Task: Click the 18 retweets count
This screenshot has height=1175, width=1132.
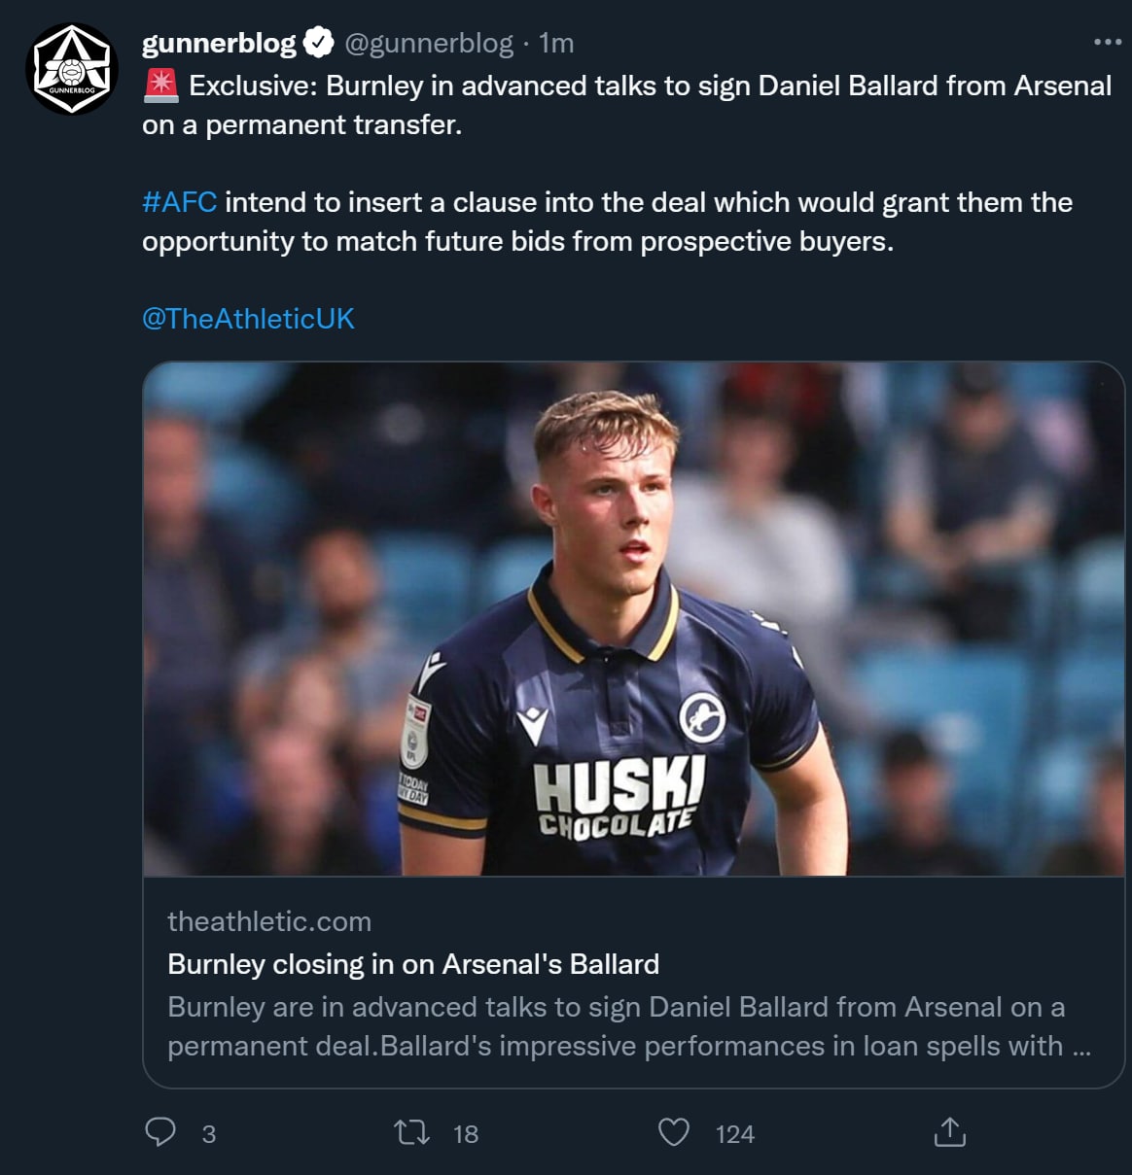Action: click(466, 1134)
